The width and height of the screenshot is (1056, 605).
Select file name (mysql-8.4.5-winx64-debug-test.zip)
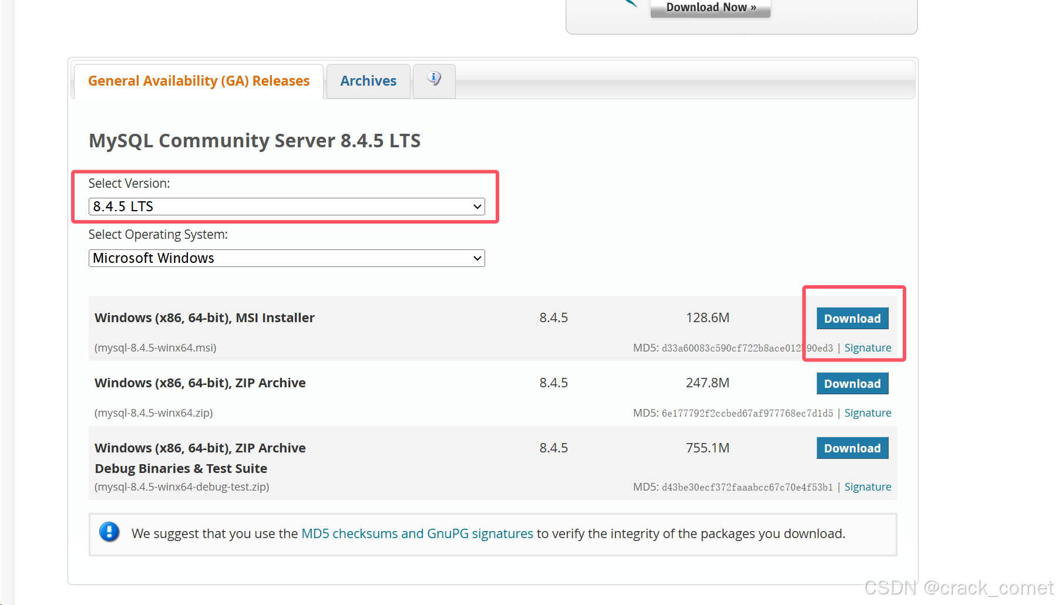pos(181,487)
